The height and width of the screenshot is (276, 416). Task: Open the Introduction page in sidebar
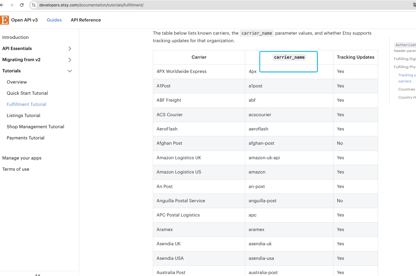point(15,37)
